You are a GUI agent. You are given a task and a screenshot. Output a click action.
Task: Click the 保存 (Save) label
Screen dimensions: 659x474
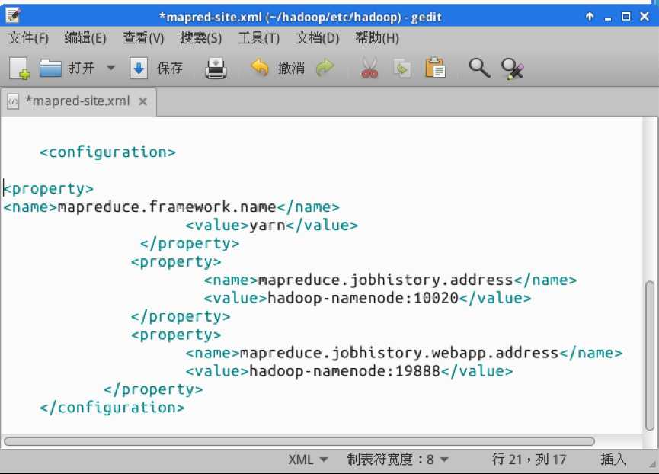point(170,68)
